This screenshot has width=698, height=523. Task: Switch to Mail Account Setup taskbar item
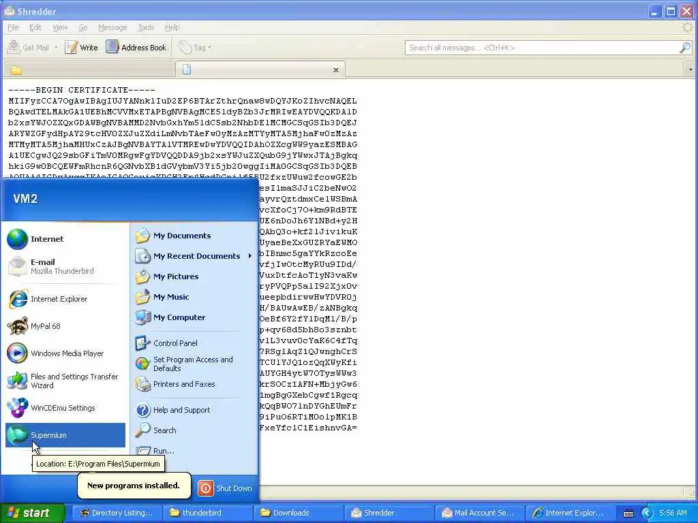coord(479,513)
